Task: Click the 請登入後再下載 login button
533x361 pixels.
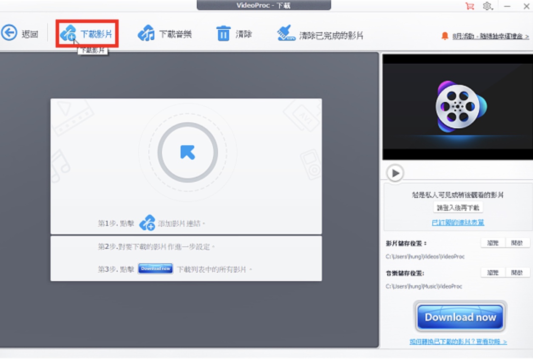Action: point(458,208)
